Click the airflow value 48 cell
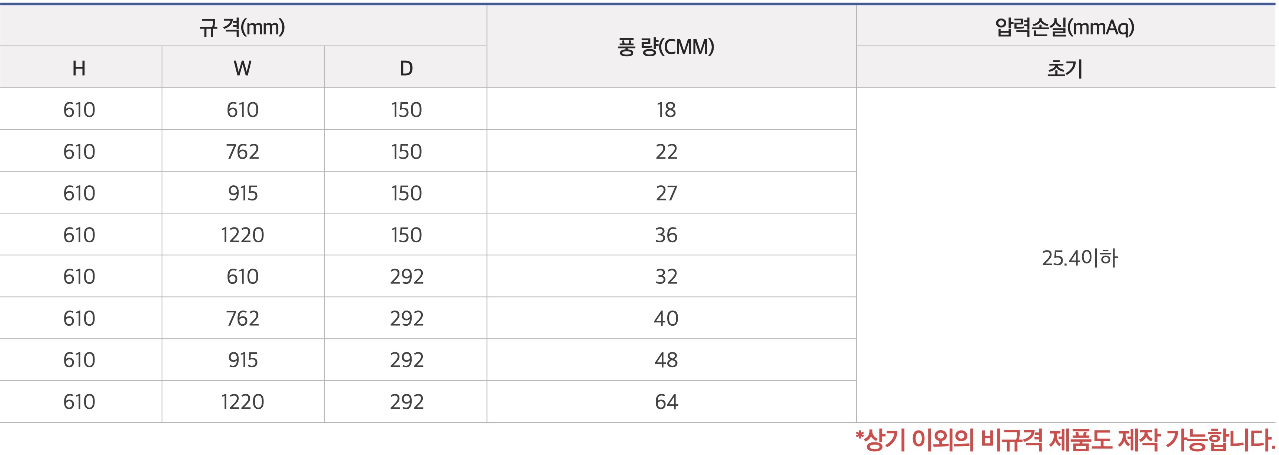Viewport: 1279px width, 455px height. coord(666,360)
